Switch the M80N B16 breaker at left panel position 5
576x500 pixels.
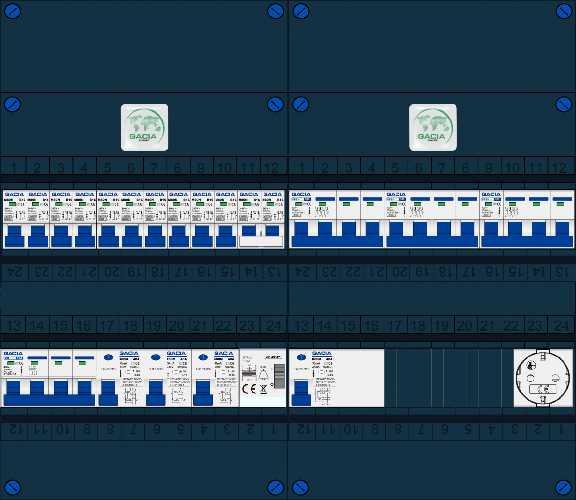108,235
